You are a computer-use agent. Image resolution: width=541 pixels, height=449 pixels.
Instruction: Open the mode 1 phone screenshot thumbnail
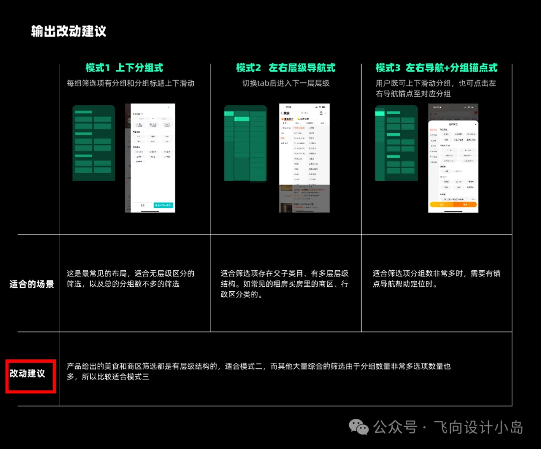(150, 158)
